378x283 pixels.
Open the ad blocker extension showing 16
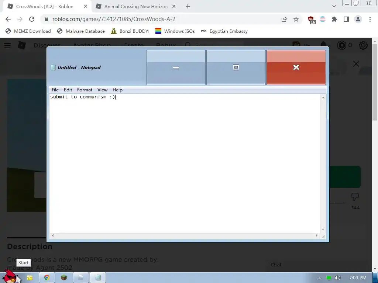[x=312, y=20]
